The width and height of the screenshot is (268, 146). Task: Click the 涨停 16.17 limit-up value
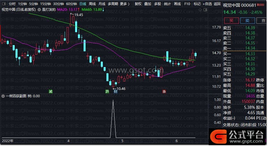click(x=250, y=80)
